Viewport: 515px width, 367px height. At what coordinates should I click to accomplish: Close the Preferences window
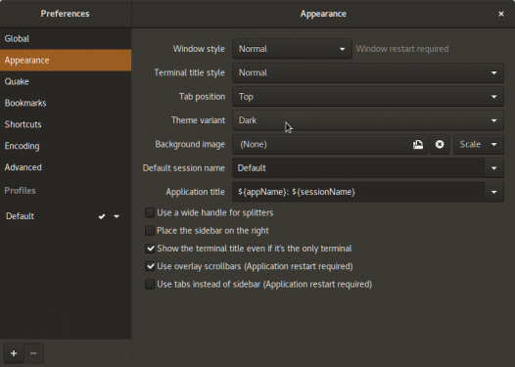coord(501,14)
